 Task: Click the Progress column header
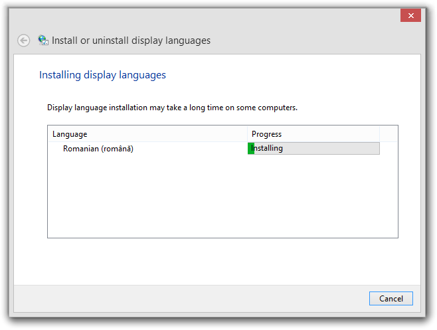(313, 134)
